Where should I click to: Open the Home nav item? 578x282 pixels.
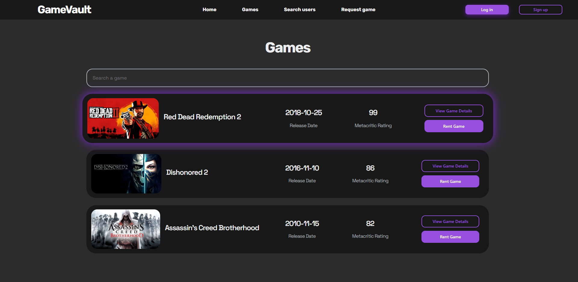(x=210, y=10)
